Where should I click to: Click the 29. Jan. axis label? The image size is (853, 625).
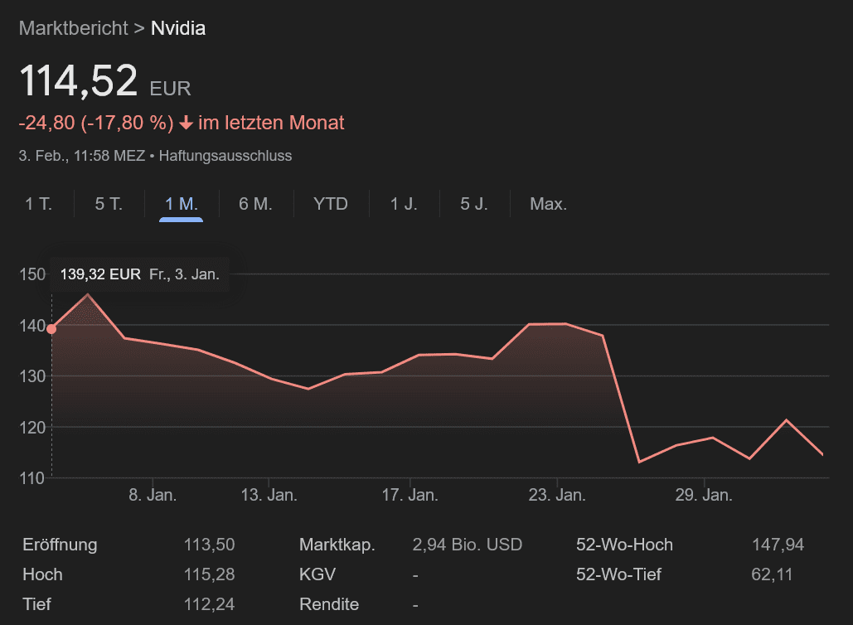click(704, 496)
